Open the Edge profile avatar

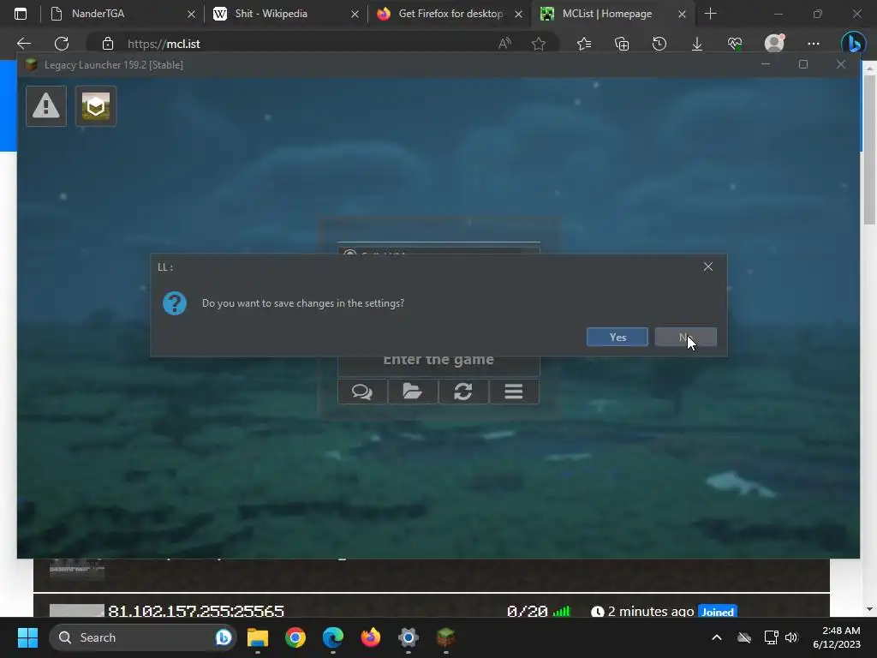click(774, 44)
